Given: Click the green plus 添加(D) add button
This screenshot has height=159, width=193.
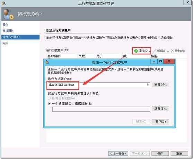Looking at the screenshot, I should pyautogui.click(x=142, y=51).
